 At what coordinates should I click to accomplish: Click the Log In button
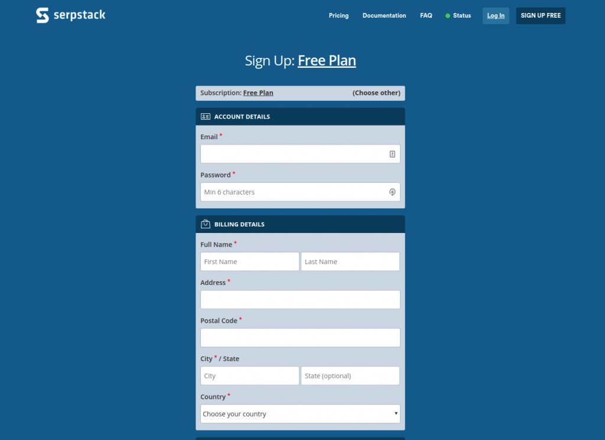click(x=495, y=15)
